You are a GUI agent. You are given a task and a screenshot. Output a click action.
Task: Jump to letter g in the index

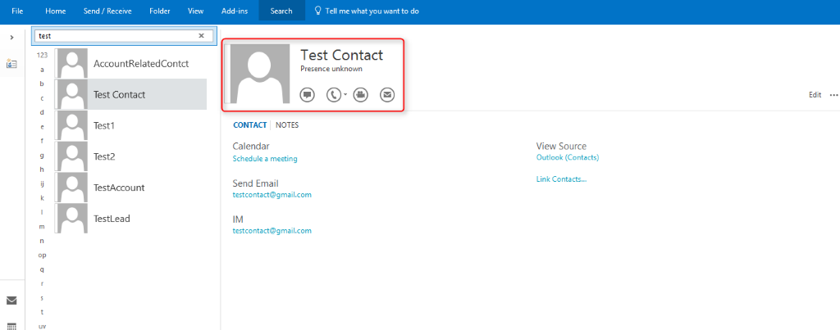43,155
